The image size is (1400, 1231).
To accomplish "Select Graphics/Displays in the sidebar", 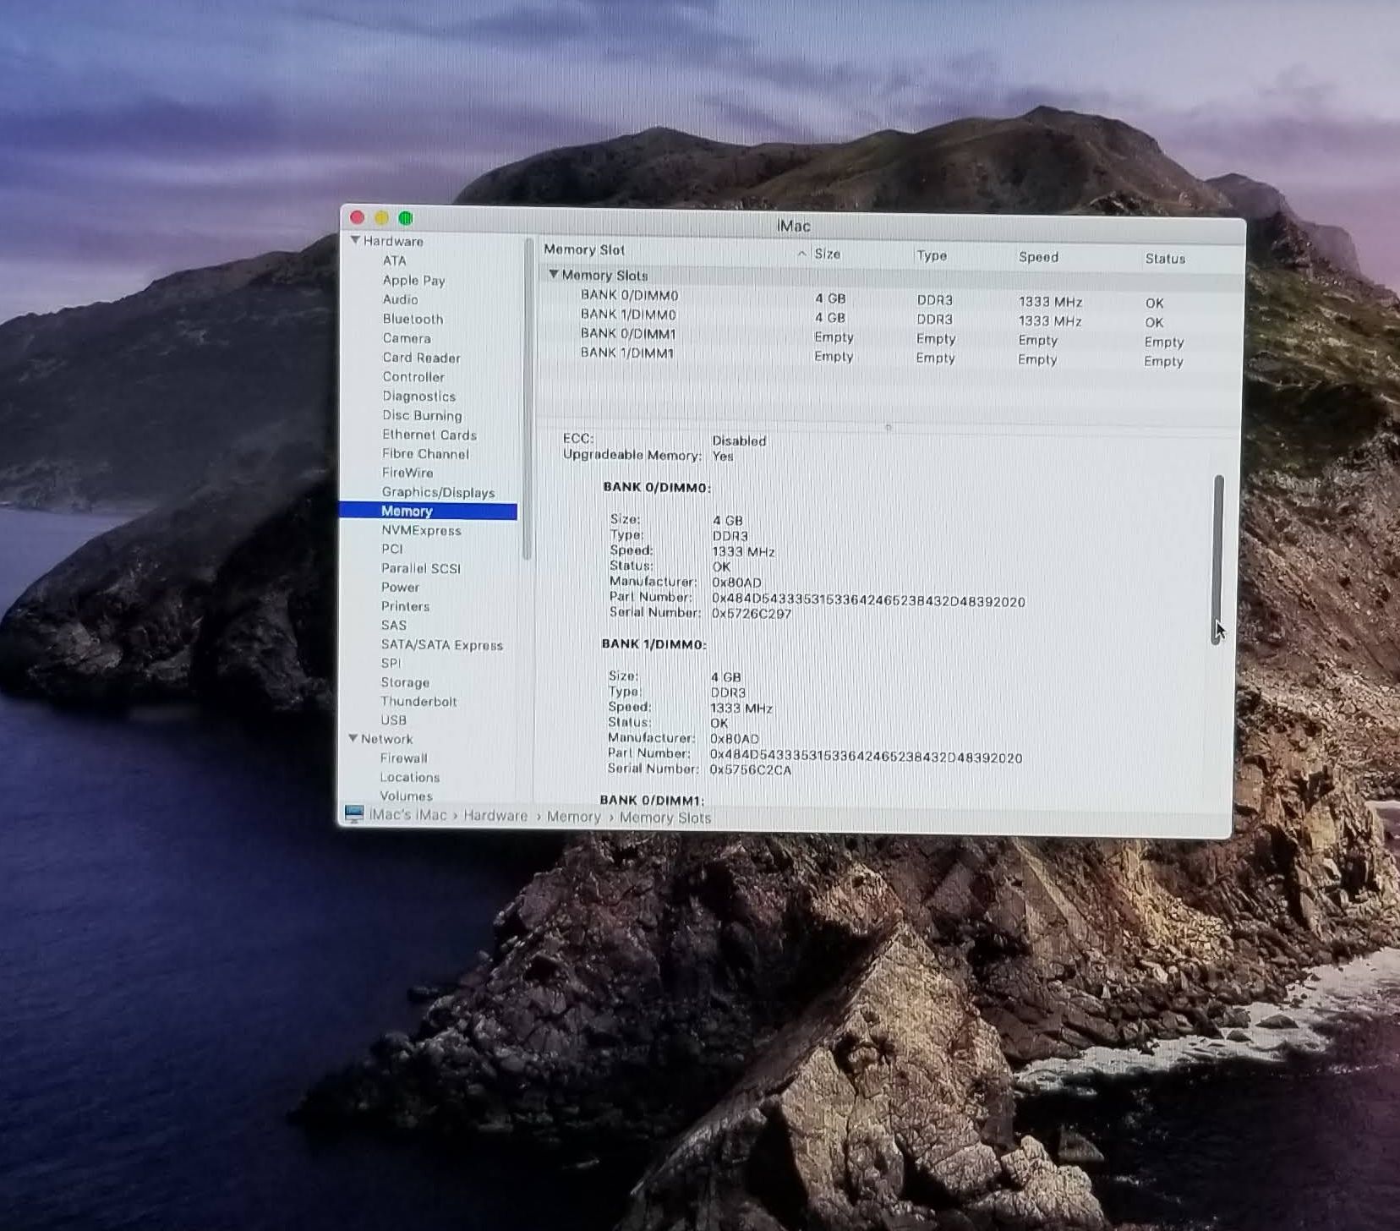I will 438,492.
